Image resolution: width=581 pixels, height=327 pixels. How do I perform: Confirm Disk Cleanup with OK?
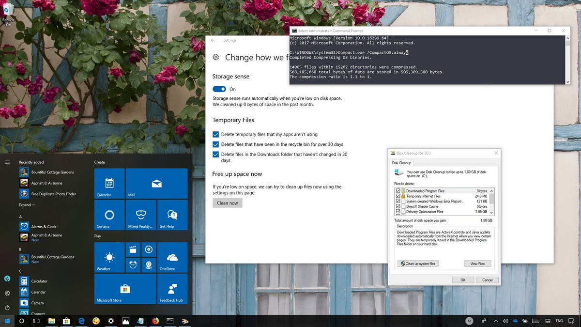point(463,280)
